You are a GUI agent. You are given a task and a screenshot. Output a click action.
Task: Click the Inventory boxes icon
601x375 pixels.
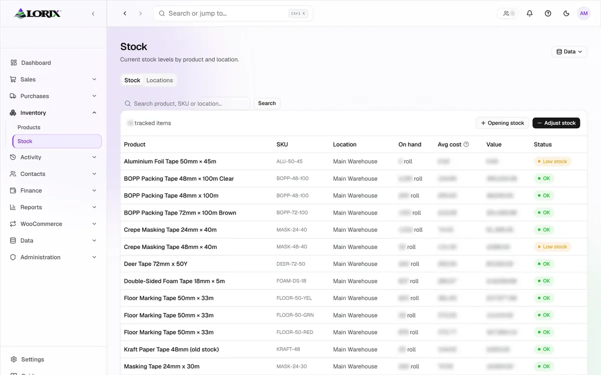click(x=13, y=113)
